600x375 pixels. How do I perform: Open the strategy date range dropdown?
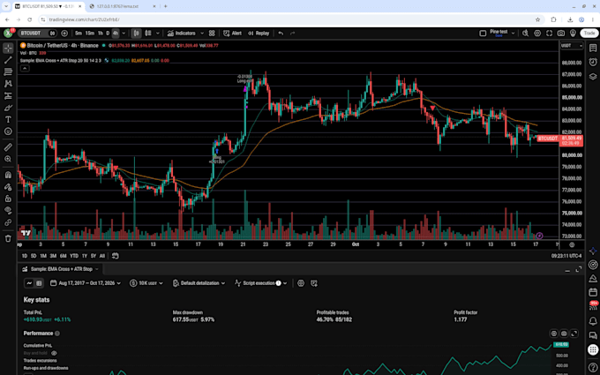point(85,283)
